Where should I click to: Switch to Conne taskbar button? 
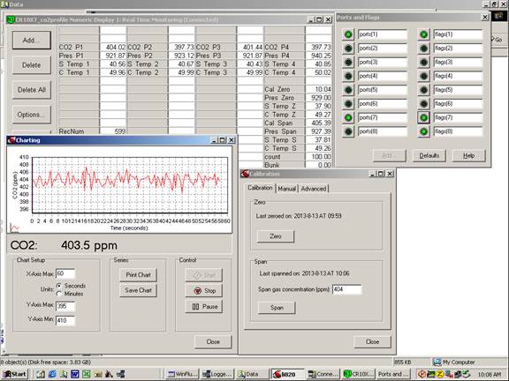(323, 374)
